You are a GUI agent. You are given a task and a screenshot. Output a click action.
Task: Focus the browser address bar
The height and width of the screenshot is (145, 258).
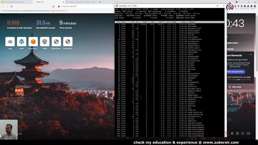(85, 6)
